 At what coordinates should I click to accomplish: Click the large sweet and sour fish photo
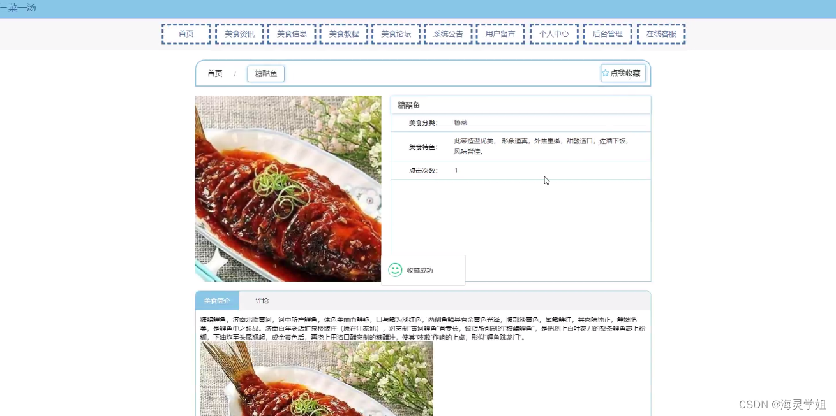pos(288,188)
